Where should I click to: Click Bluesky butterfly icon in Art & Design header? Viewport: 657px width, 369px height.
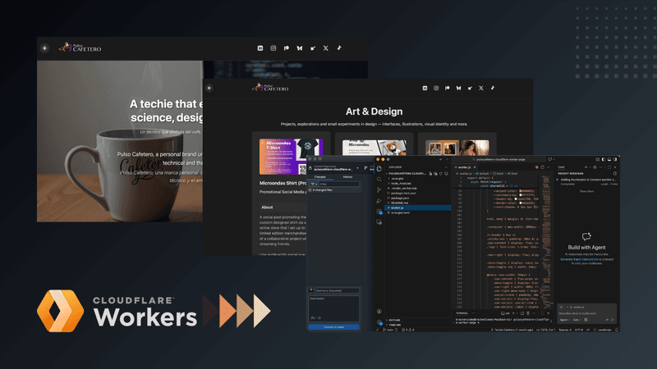click(458, 89)
